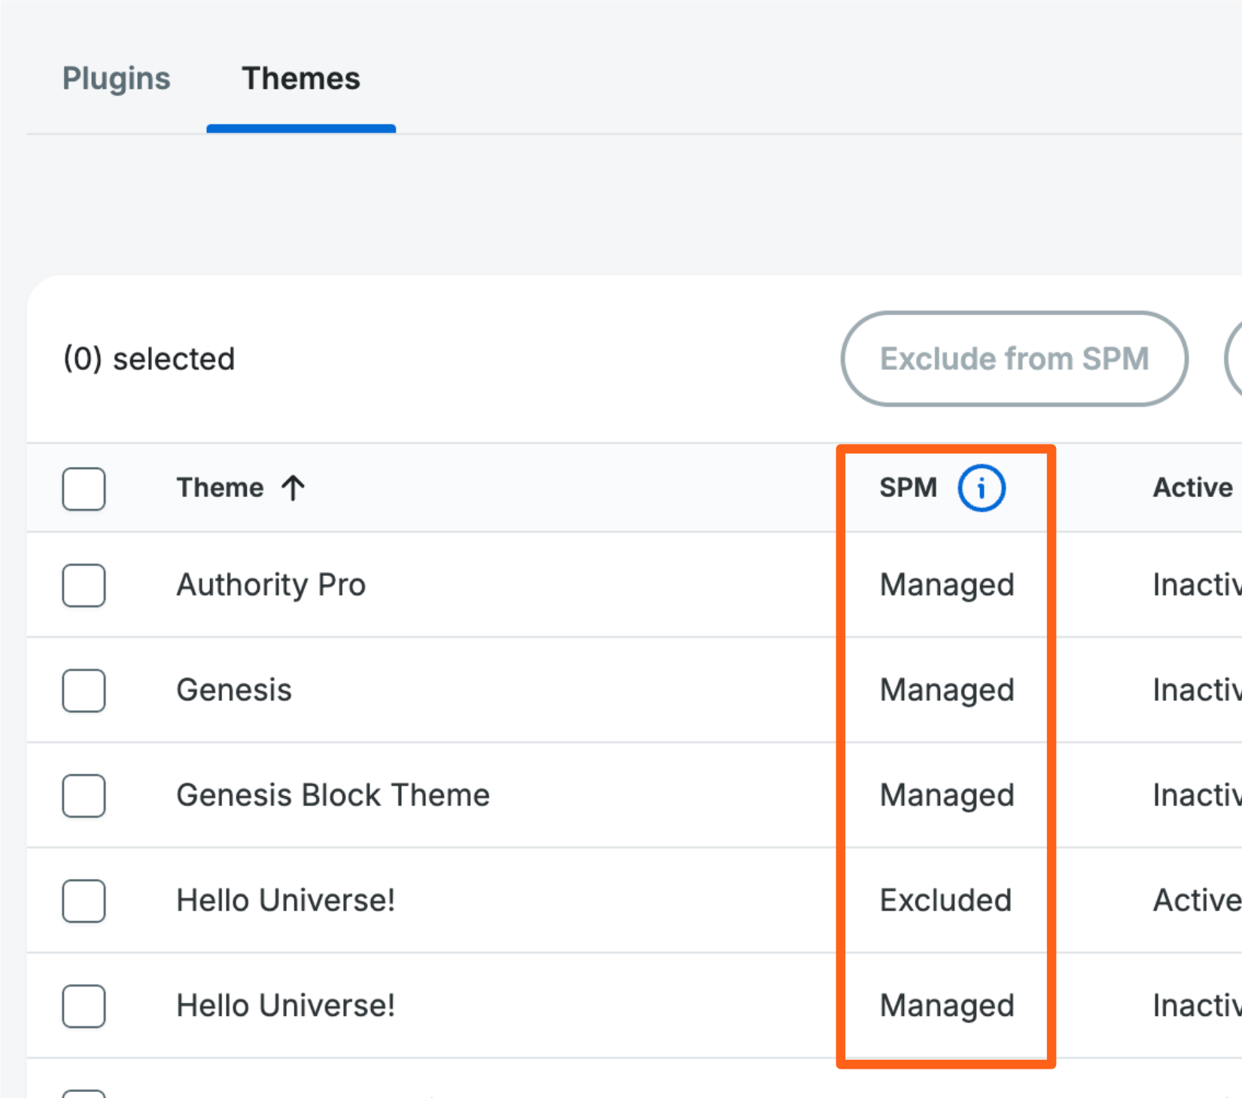
Task: Click the SPM column header label
Action: coord(908,488)
